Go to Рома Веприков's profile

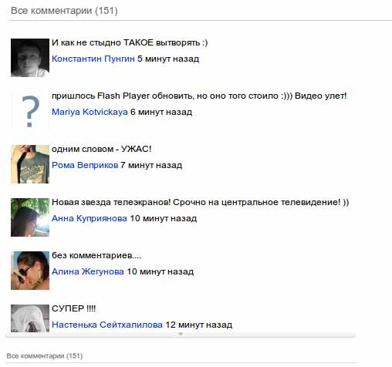click(85, 165)
